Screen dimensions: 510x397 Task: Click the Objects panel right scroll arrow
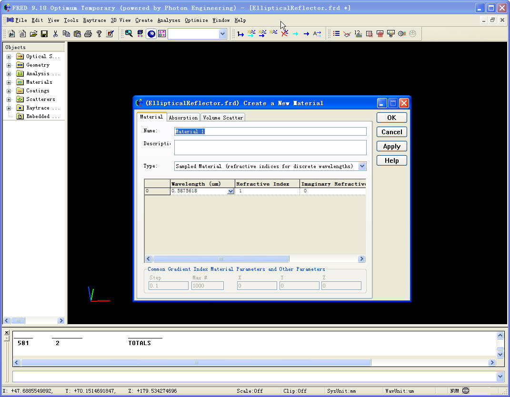tap(61, 320)
